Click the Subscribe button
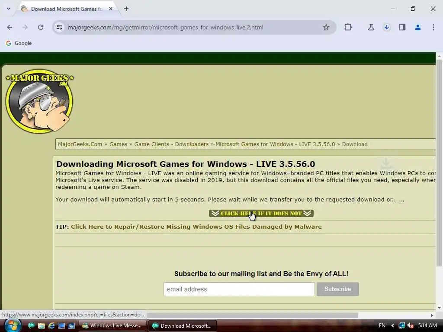 coord(337,289)
